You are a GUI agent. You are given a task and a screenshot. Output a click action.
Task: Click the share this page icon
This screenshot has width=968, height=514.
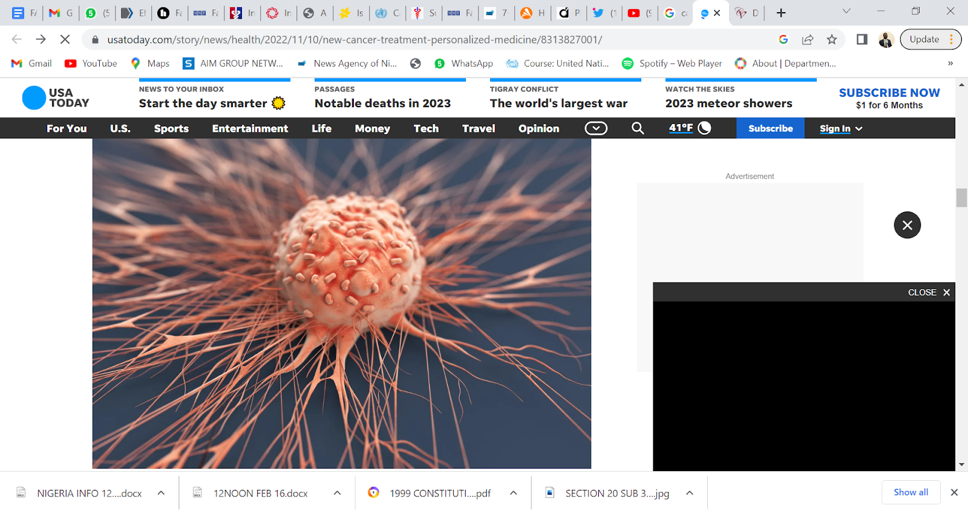808,39
